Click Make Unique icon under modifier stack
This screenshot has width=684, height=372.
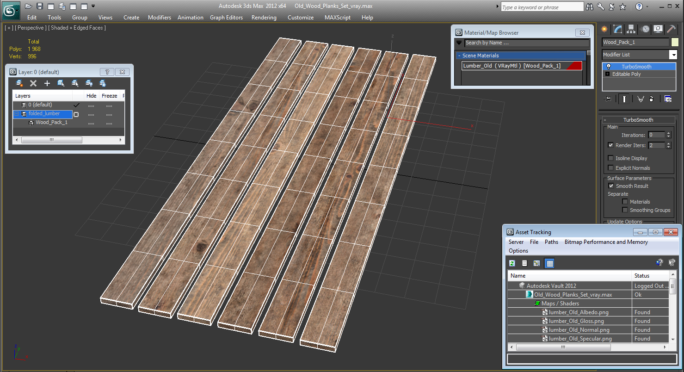641,99
